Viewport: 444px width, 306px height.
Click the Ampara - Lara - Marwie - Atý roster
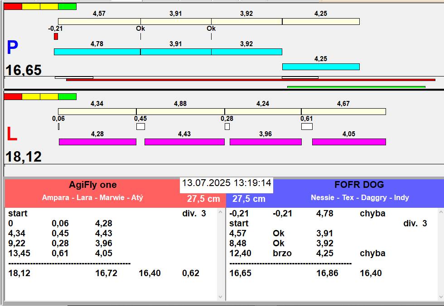(x=92, y=197)
